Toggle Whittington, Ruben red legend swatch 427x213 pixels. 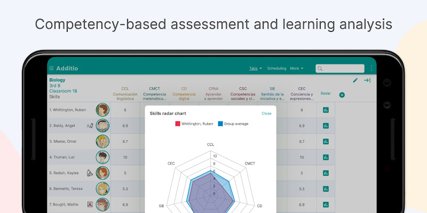(x=178, y=124)
